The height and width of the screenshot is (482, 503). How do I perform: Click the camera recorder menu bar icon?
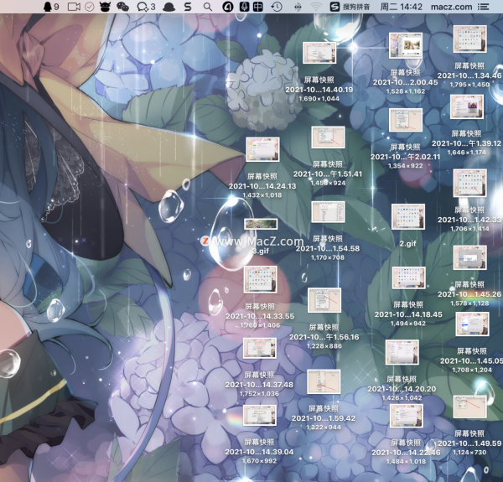click(74, 7)
